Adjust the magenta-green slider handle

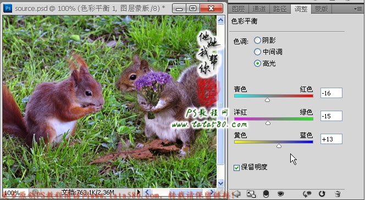click(268, 123)
